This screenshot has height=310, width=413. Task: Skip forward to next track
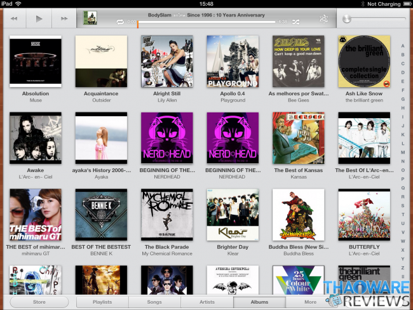click(64, 18)
